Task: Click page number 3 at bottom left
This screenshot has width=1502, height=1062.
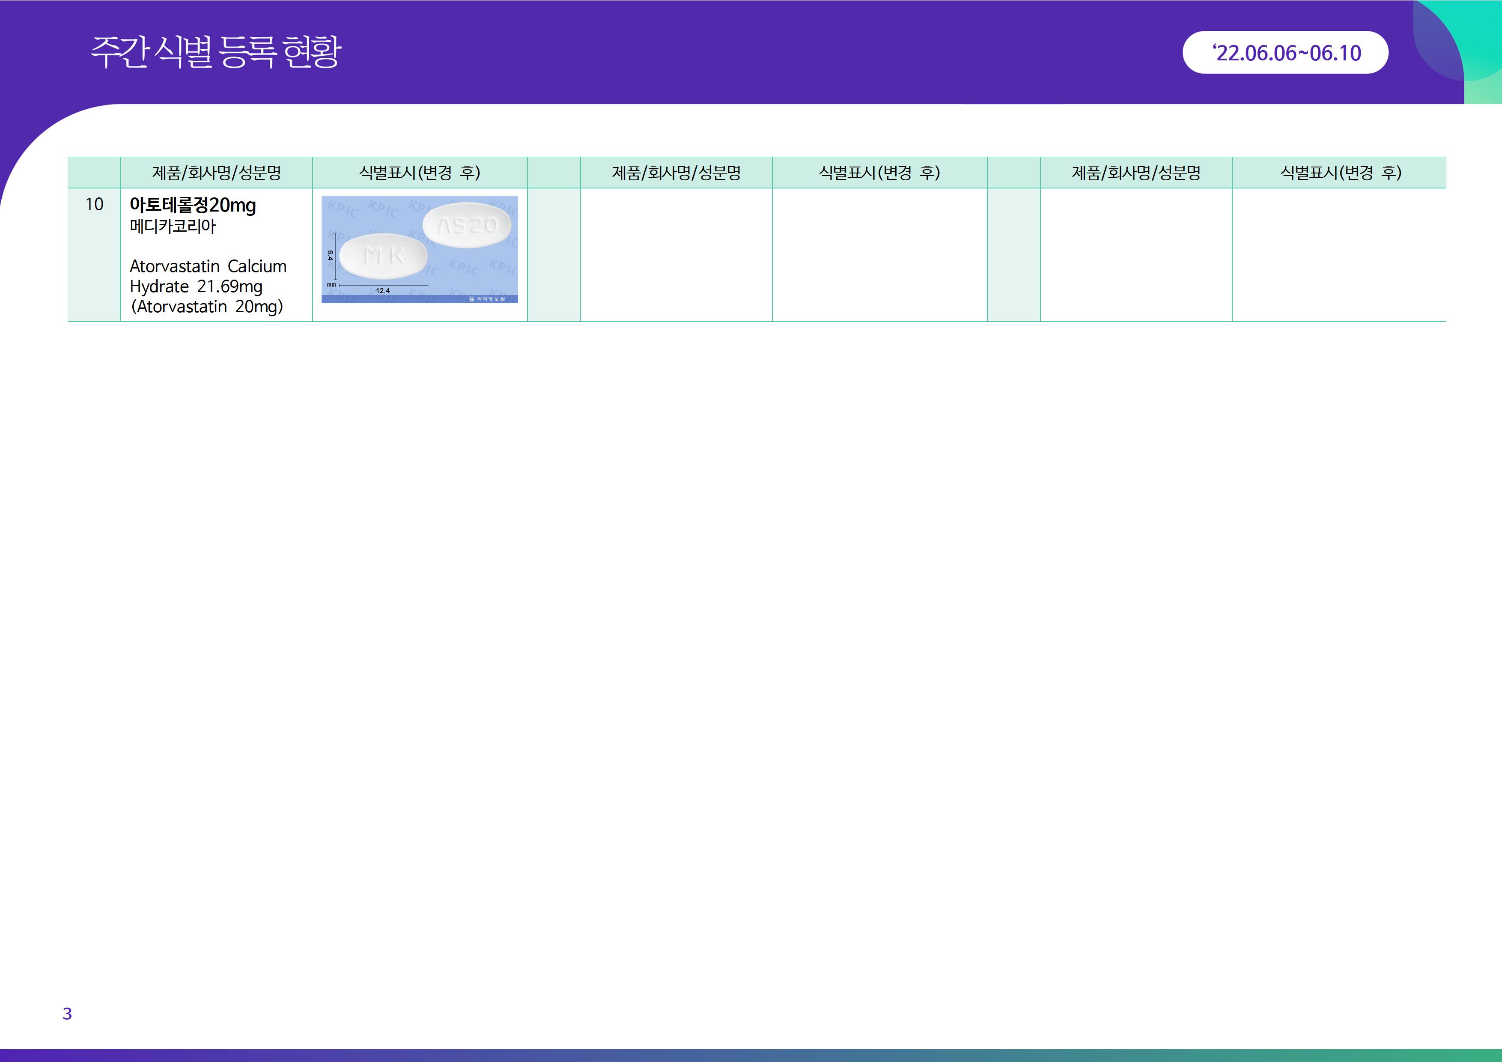Action: click(x=67, y=1014)
